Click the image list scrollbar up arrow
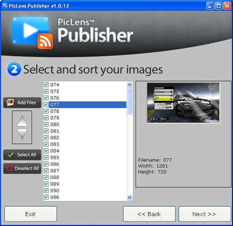233x226 pixels. pos(129,85)
